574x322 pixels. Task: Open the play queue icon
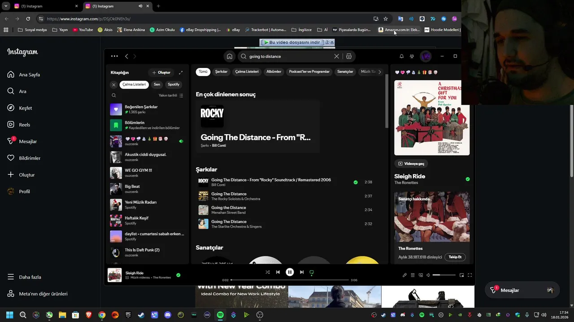[x=413, y=275]
